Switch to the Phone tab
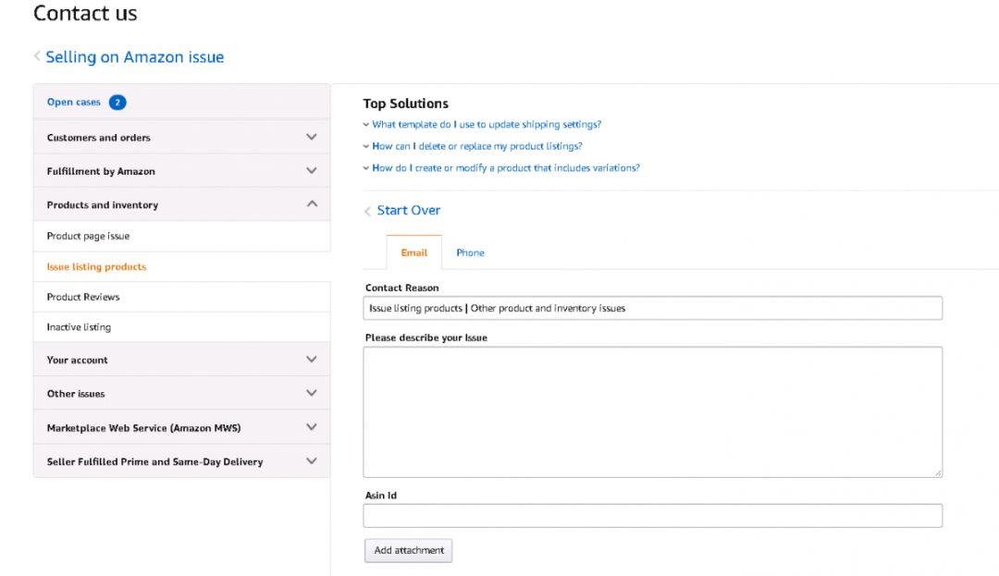 (470, 252)
